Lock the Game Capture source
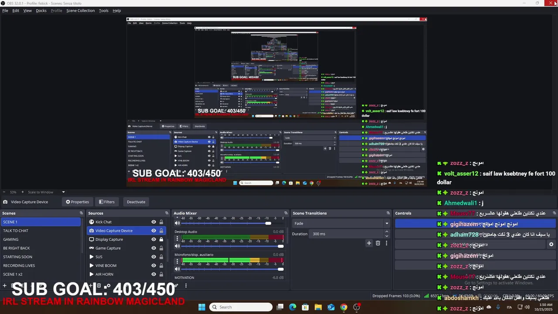 pos(161,248)
